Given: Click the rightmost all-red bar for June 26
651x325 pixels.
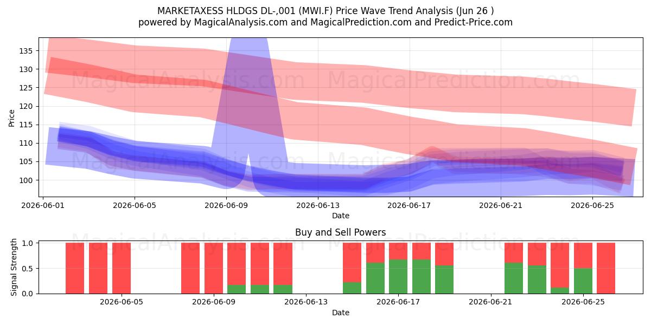Looking at the screenshot, I should (x=606, y=268).
